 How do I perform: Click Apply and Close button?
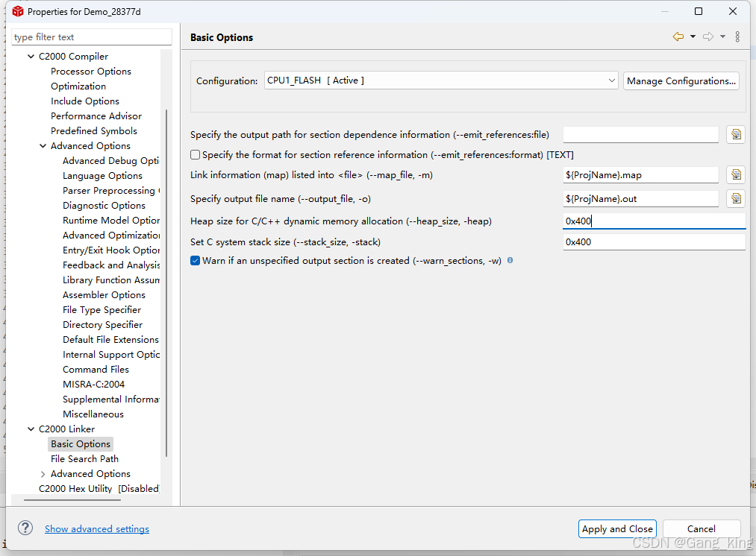[617, 528]
